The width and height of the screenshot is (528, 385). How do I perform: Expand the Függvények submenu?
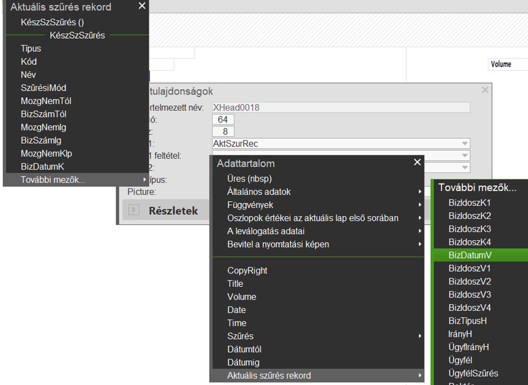[x=250, y=205]
